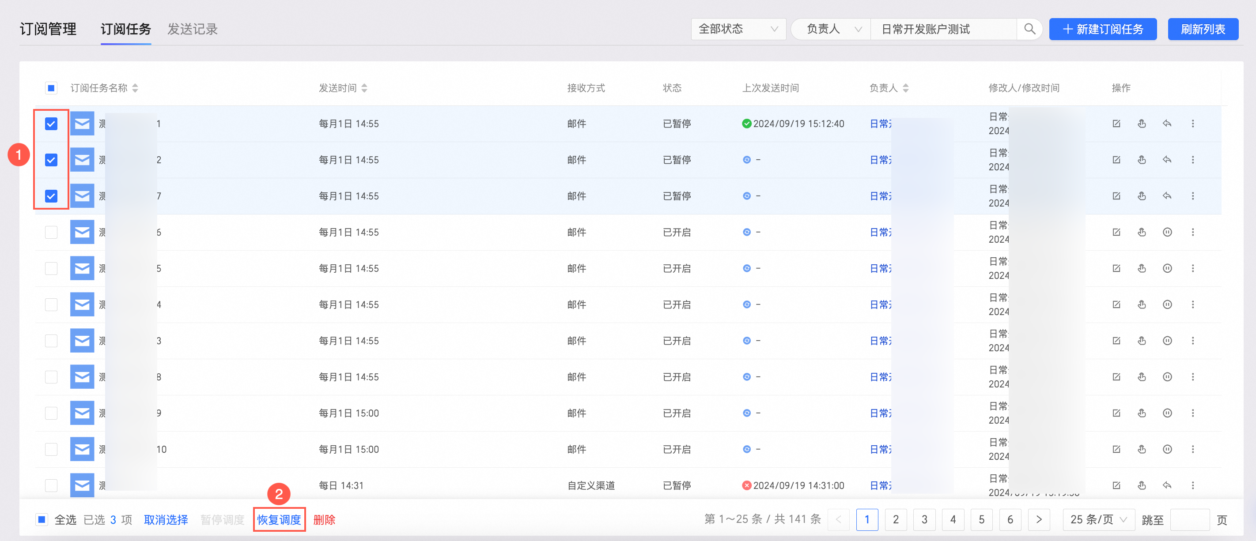The height and width of the screenshot is (541, 1256).
Task: Click the edit icon in the first row
Action: [x=1116, y=124]
